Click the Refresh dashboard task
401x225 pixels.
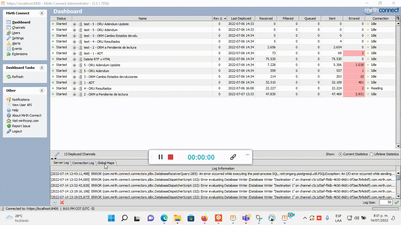point(17,77)
